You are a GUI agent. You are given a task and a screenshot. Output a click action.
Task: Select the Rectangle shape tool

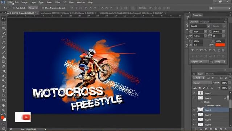(x=4, y=100)
